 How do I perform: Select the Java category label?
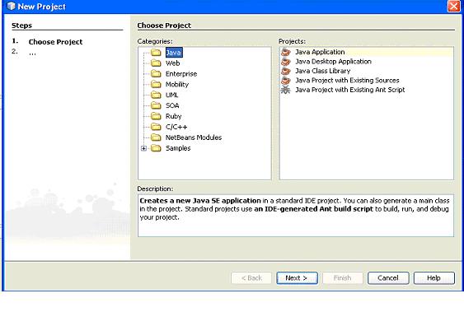click(174, 53)
